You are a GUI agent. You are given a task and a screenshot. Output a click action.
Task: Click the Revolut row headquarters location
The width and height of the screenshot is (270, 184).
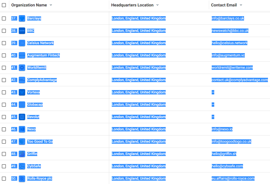139,117
